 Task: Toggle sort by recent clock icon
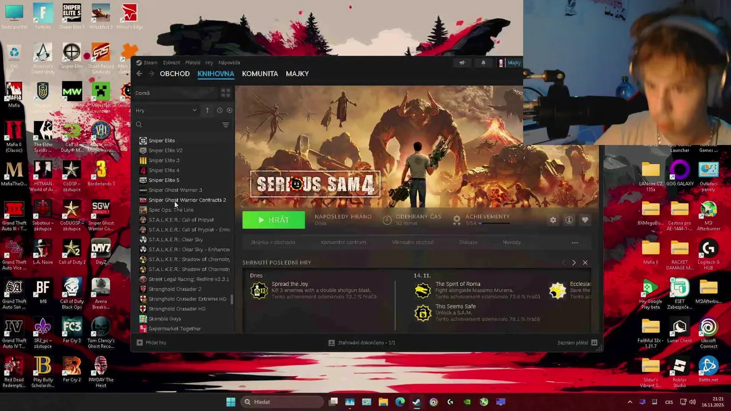pyautogui.click(x=219, y=110)
